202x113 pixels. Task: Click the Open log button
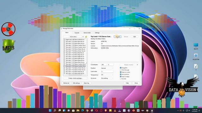click(86, 83)
